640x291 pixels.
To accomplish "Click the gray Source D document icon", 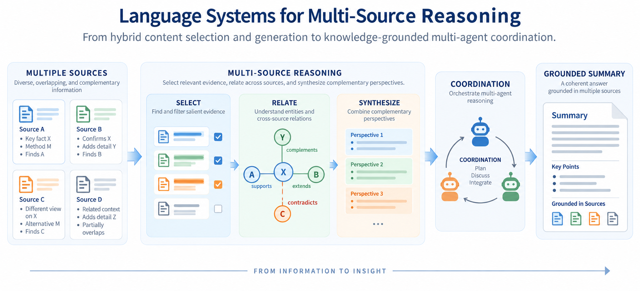I will click(x=83, y=184).
